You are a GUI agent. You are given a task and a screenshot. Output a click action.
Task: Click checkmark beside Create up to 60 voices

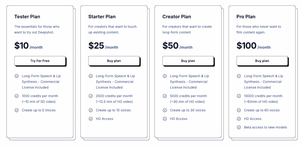[239, 110]
